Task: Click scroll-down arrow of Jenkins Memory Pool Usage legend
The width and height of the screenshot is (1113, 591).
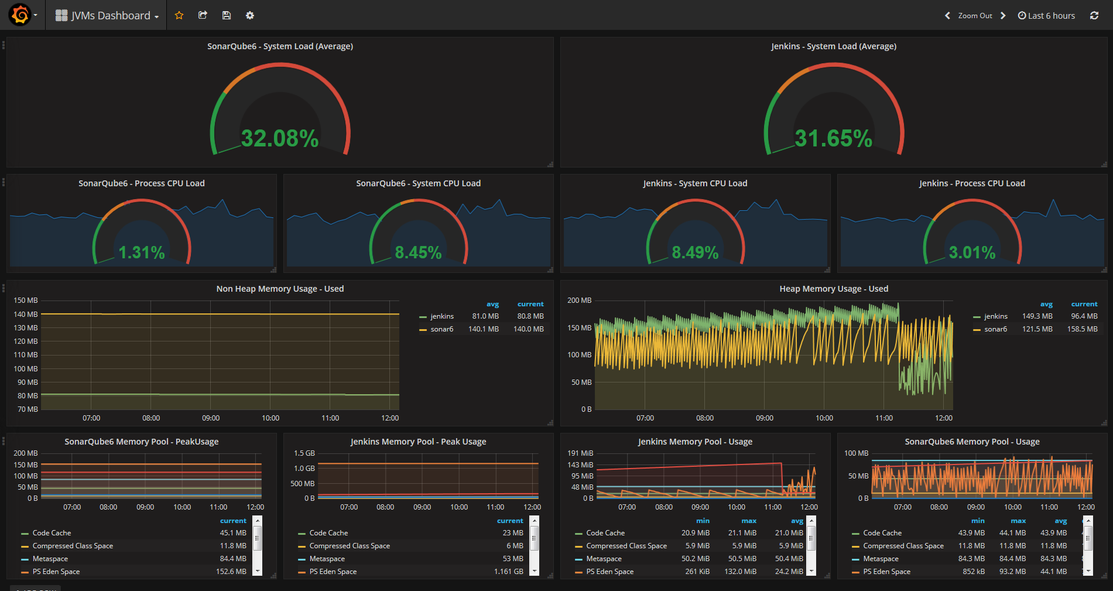Action: (x=811, y=571)
